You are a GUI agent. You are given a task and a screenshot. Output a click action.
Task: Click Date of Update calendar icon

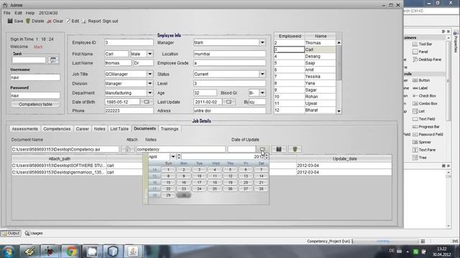pyautogui.click(x=262, y=149)
